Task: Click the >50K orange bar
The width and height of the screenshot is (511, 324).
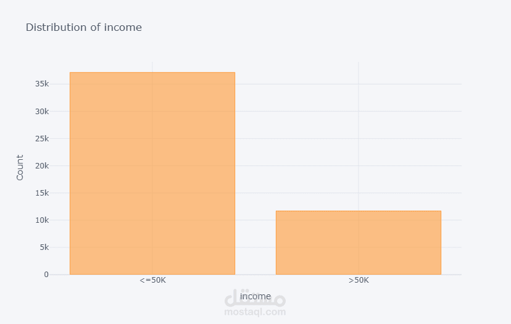Action: point(358,243)
